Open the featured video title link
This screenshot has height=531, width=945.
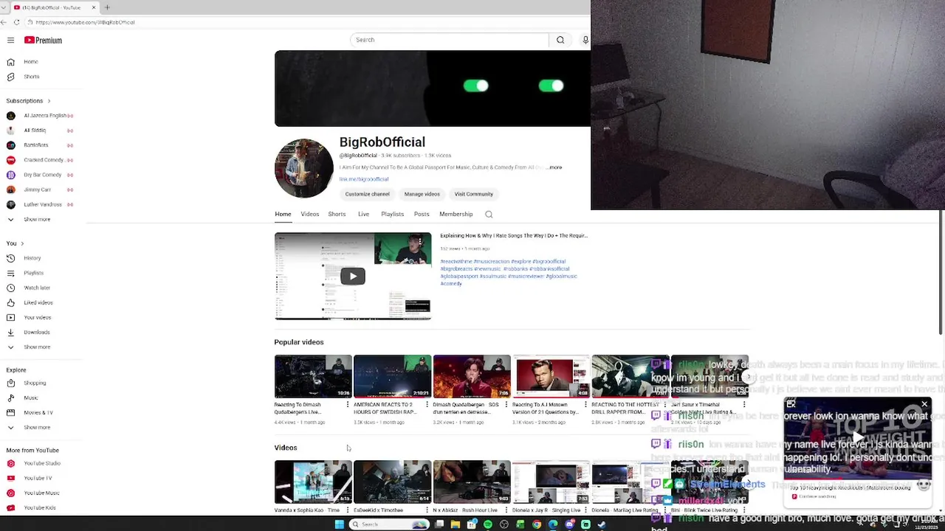[514, 236]
